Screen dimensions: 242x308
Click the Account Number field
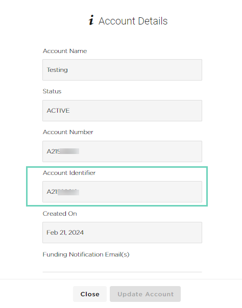[x=123, y=151]
